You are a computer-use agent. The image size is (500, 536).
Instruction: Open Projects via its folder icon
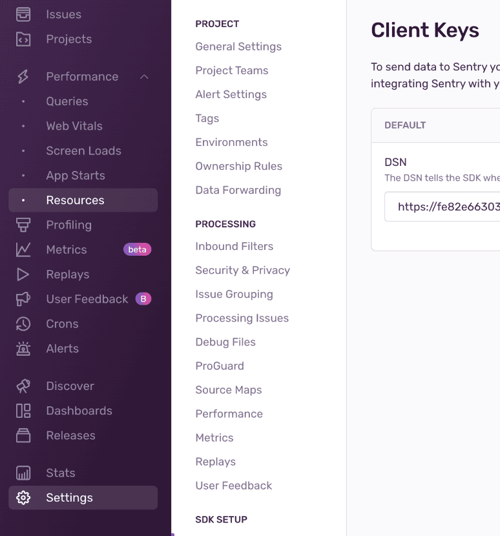pyautogui.click(x=23, y=39)
